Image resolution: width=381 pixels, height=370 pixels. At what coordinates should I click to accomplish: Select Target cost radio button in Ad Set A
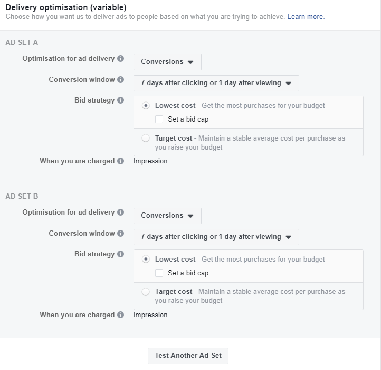146,138
